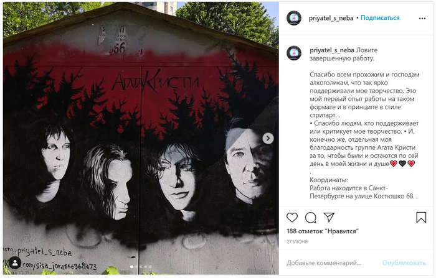
Task: Open priyatel_s_neba username in the header
Action: (x=331, y=18)
